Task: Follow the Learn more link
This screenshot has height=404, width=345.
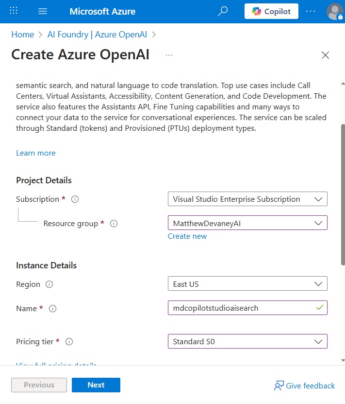Action: pyautogui.click(x=36, y=153)
